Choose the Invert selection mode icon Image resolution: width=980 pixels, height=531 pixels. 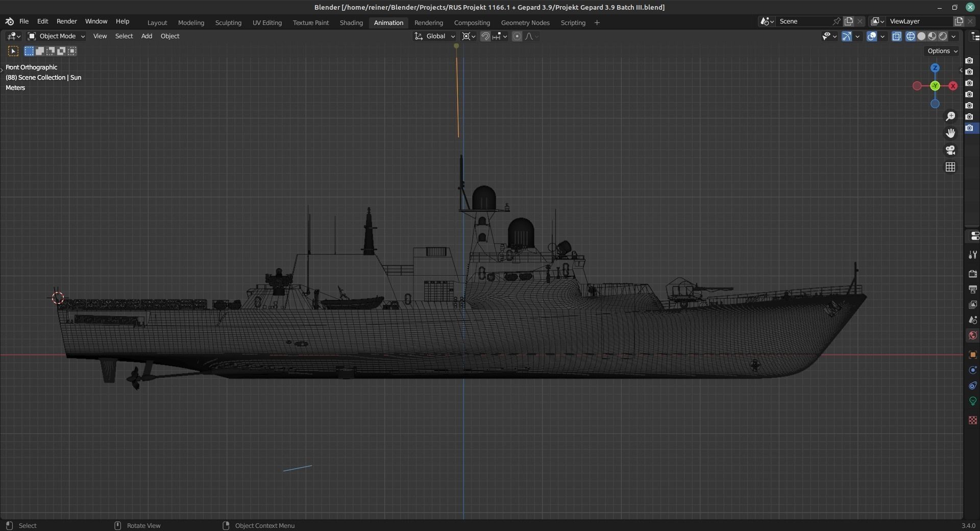[61, 51]
